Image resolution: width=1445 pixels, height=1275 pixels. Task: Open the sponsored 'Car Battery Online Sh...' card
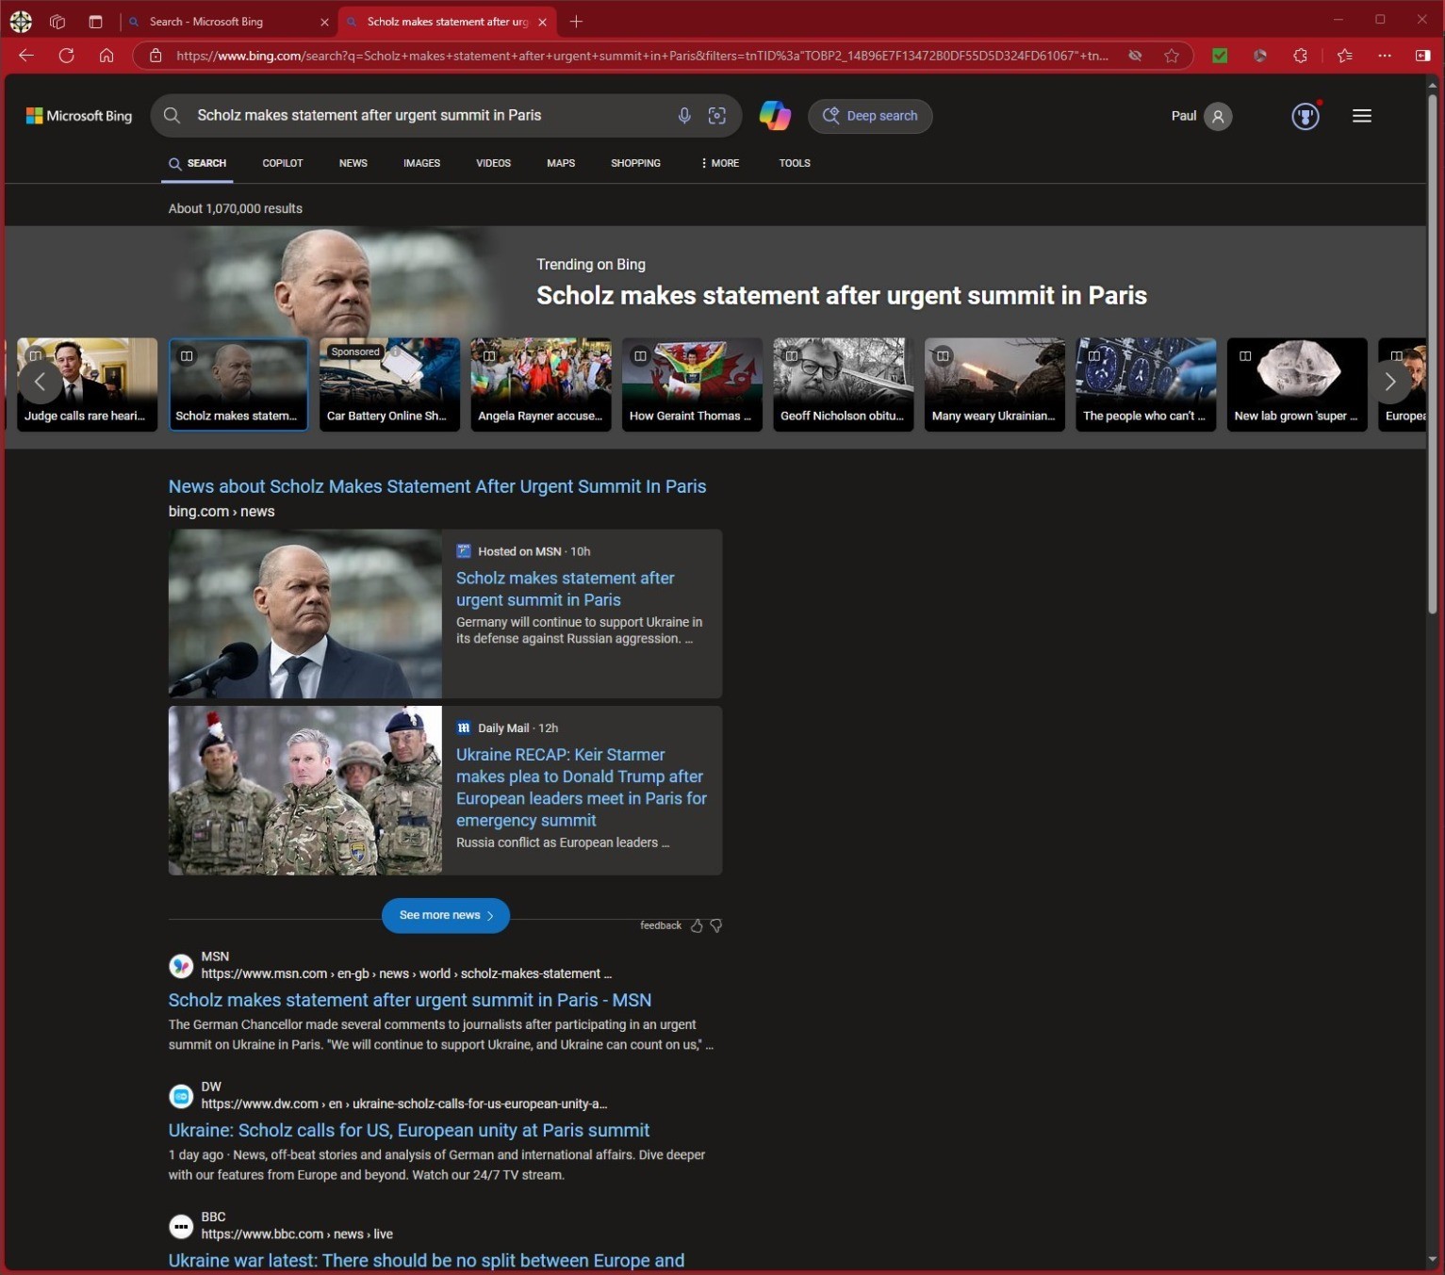click(389, 384)
